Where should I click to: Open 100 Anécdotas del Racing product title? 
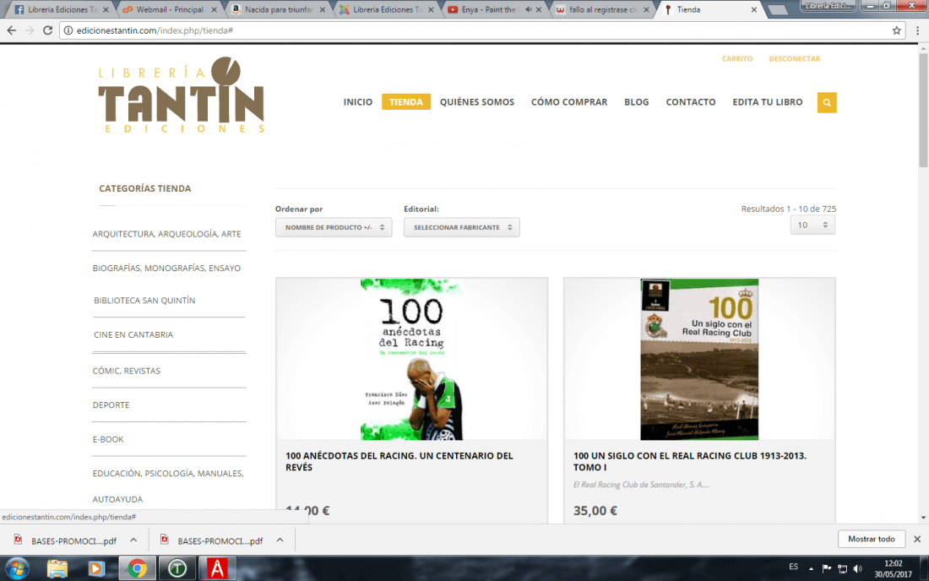[x=399, y=461]
